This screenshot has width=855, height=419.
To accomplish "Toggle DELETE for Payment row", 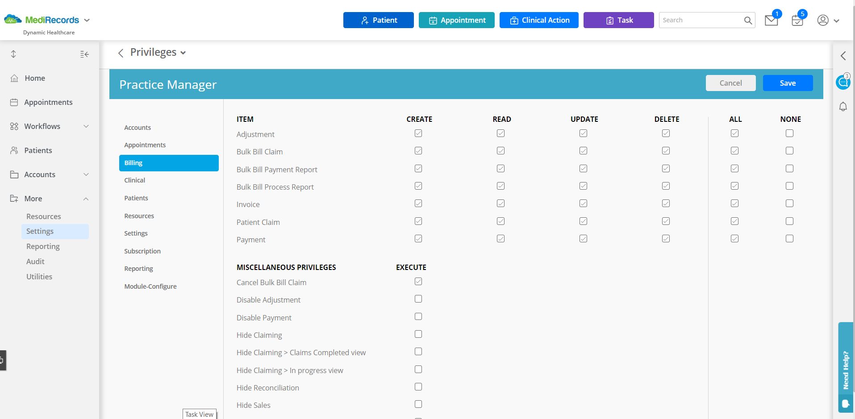I will click(666, 239).
